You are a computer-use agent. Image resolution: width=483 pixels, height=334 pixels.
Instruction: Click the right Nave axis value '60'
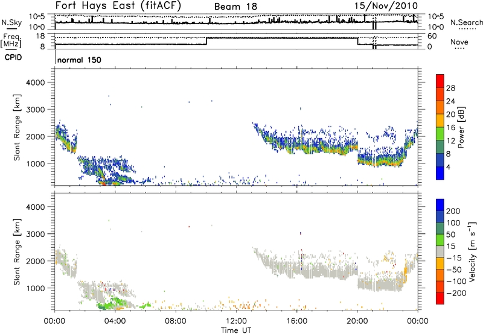pyautogui.click(x=432, y=36)
